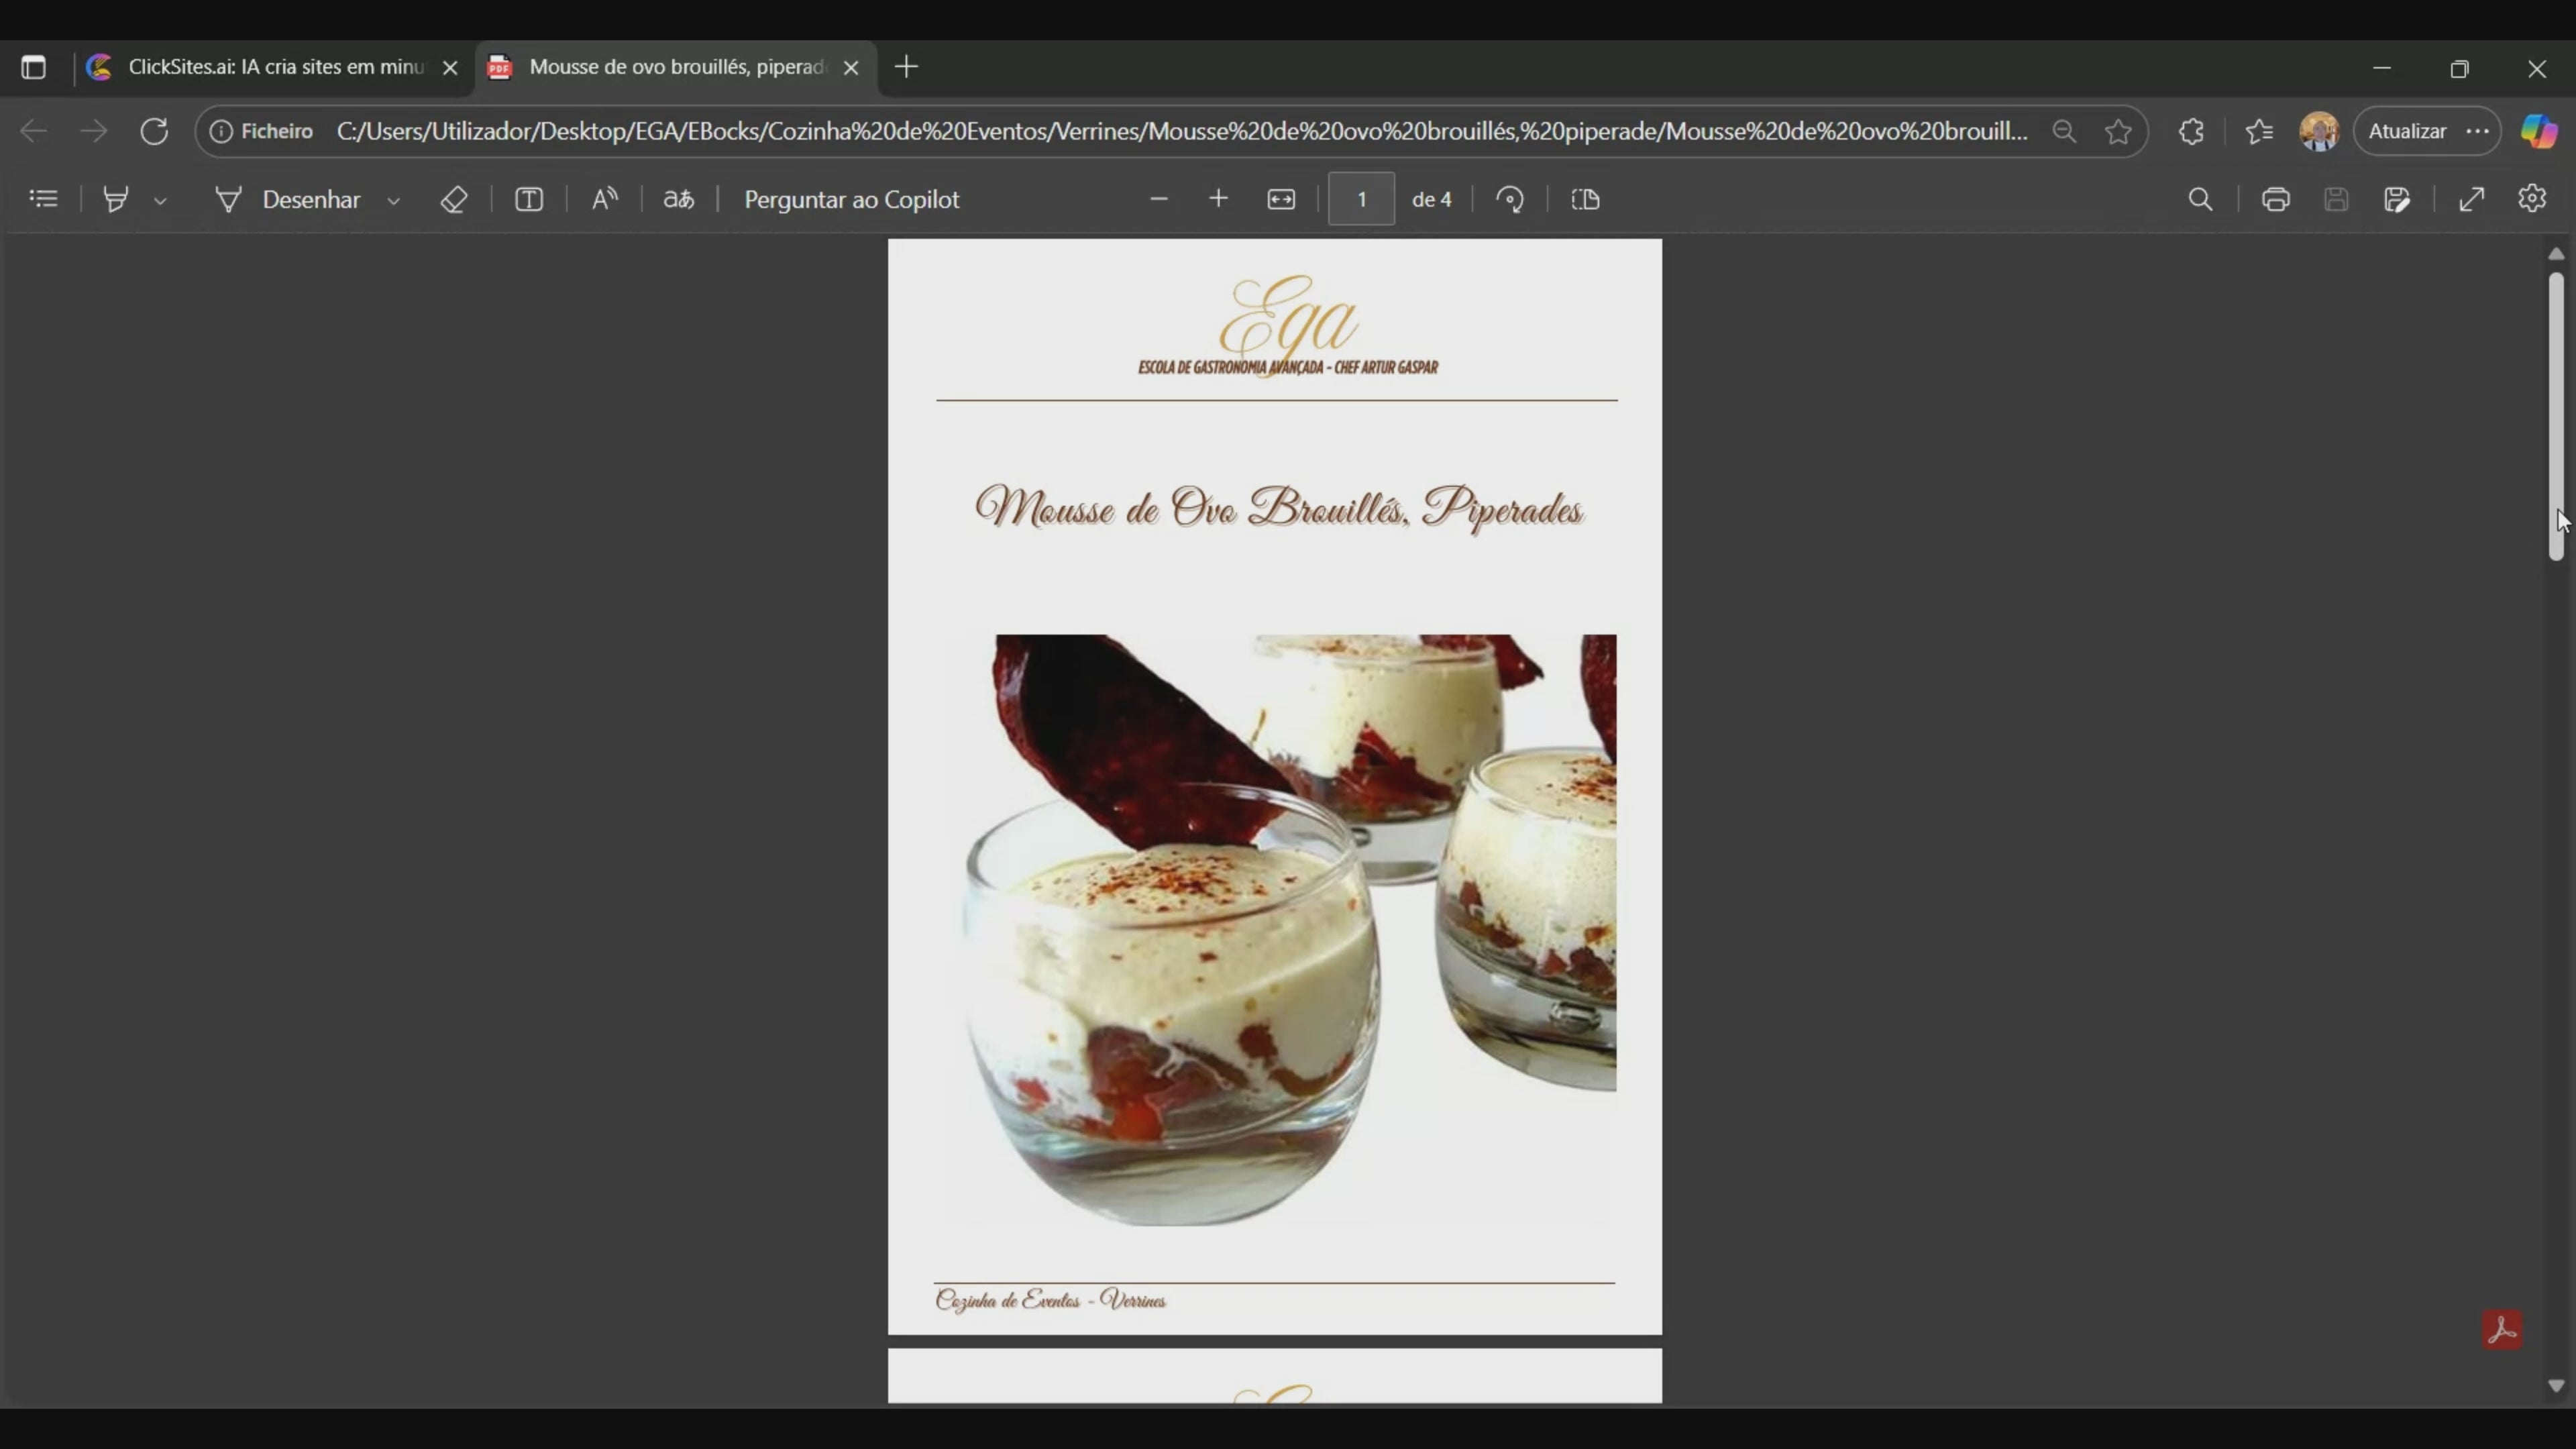The height and width of the screenshot is (1449, 2576).
Task: Toggle fit to width view
Action: point(1281,199)
